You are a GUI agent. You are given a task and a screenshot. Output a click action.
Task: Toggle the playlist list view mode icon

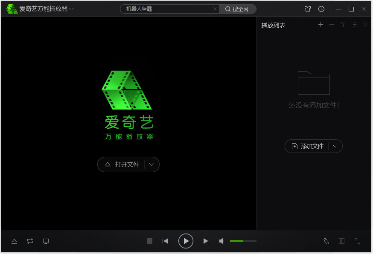pos(354,25)
